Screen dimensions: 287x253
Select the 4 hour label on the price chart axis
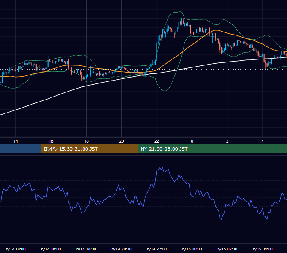coord(263,141)
